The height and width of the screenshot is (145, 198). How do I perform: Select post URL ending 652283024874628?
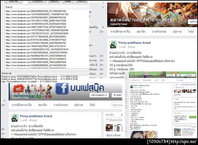36,24
